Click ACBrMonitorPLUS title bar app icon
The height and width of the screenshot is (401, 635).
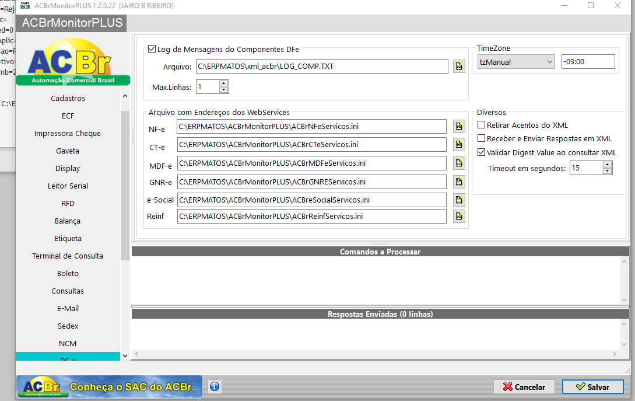tap(25, 6)
